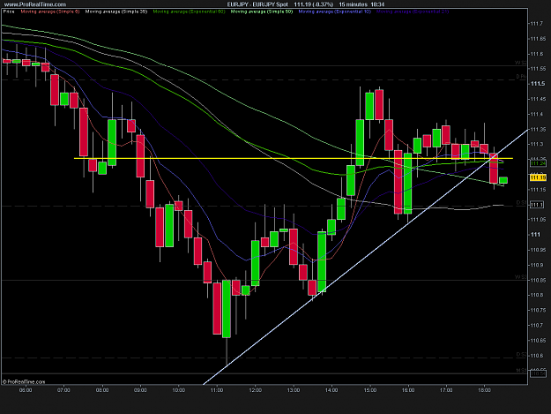Click the 110.65 price axis label
551x414 pixels.
click(x=538, y=341)
